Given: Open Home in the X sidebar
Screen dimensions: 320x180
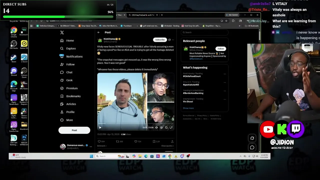Looking at the screenshot, I should [x=67, y=40].
